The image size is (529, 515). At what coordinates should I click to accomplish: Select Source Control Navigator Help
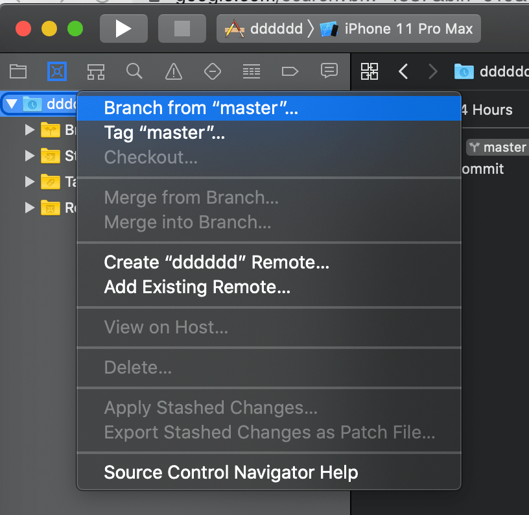pos(230,472)
